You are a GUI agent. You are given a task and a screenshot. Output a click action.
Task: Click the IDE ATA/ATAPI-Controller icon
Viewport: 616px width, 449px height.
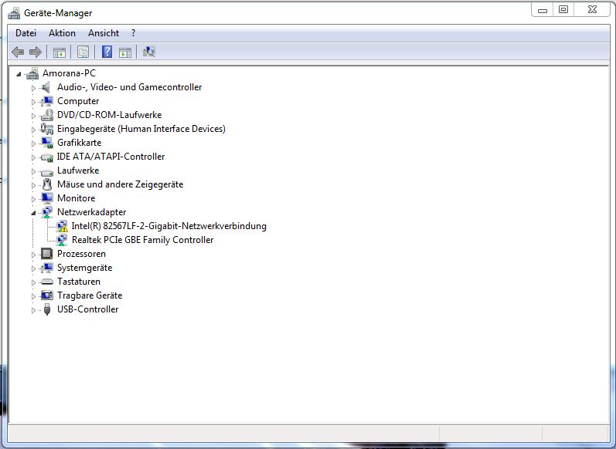coord(47,157)
